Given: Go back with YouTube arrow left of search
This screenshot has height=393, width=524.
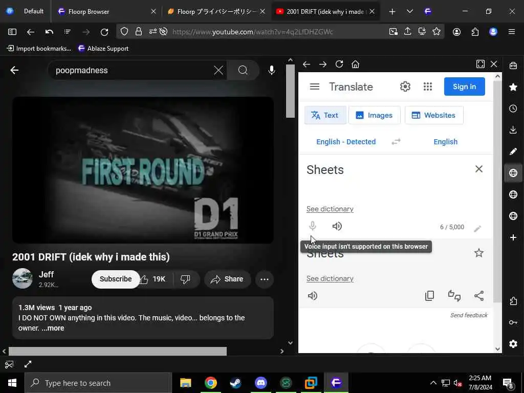Looking at the screenshot, I should tap(14, 70).
